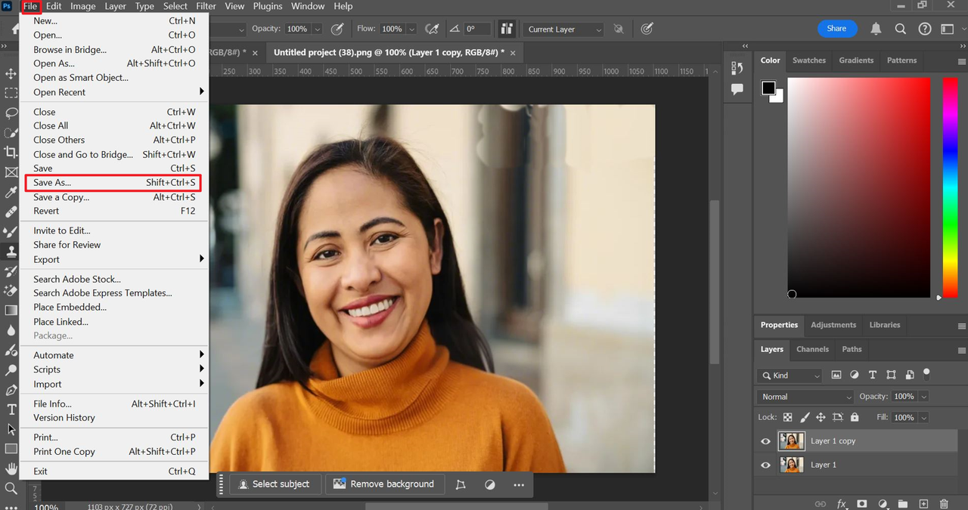Open the Help question mark icon
Viewport: 968px width, 510px height.
[x=924, y=29]
